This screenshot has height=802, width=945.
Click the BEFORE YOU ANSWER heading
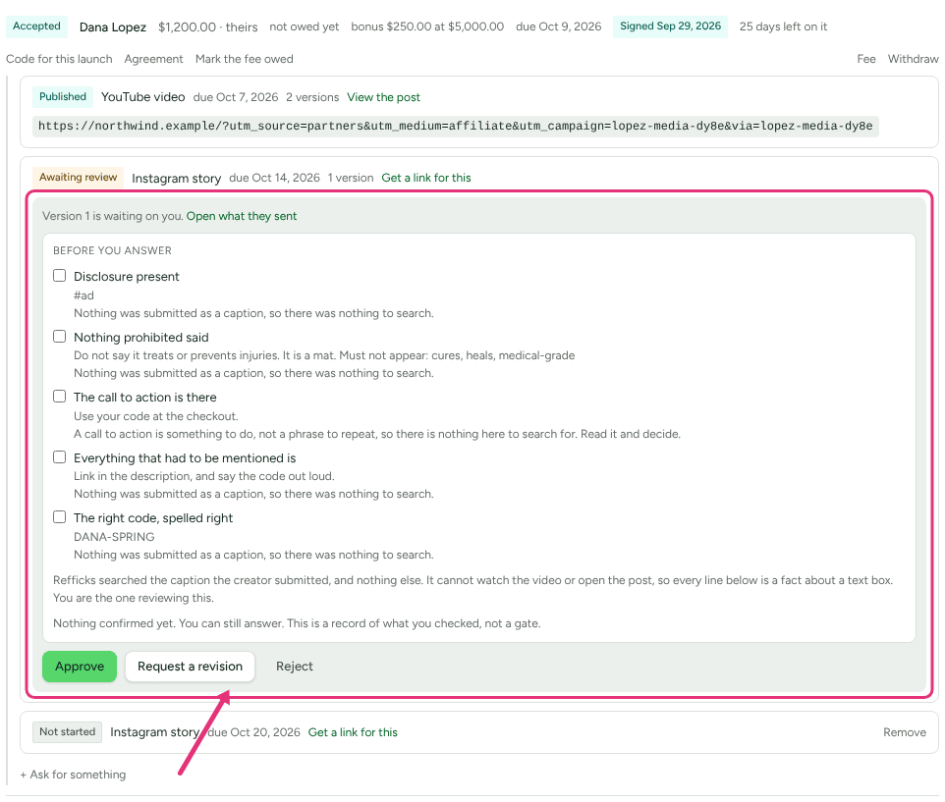point(112,250)
